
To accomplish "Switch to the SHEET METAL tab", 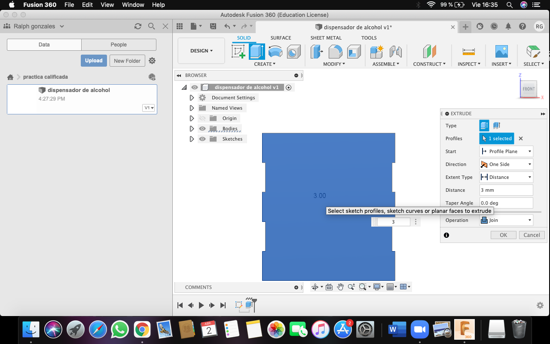I will pyautogui.click(x=326, y=38).
